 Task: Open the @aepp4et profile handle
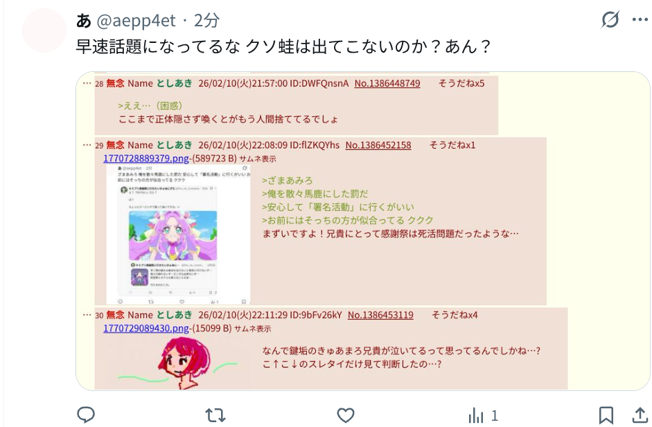tap(136, 20)
